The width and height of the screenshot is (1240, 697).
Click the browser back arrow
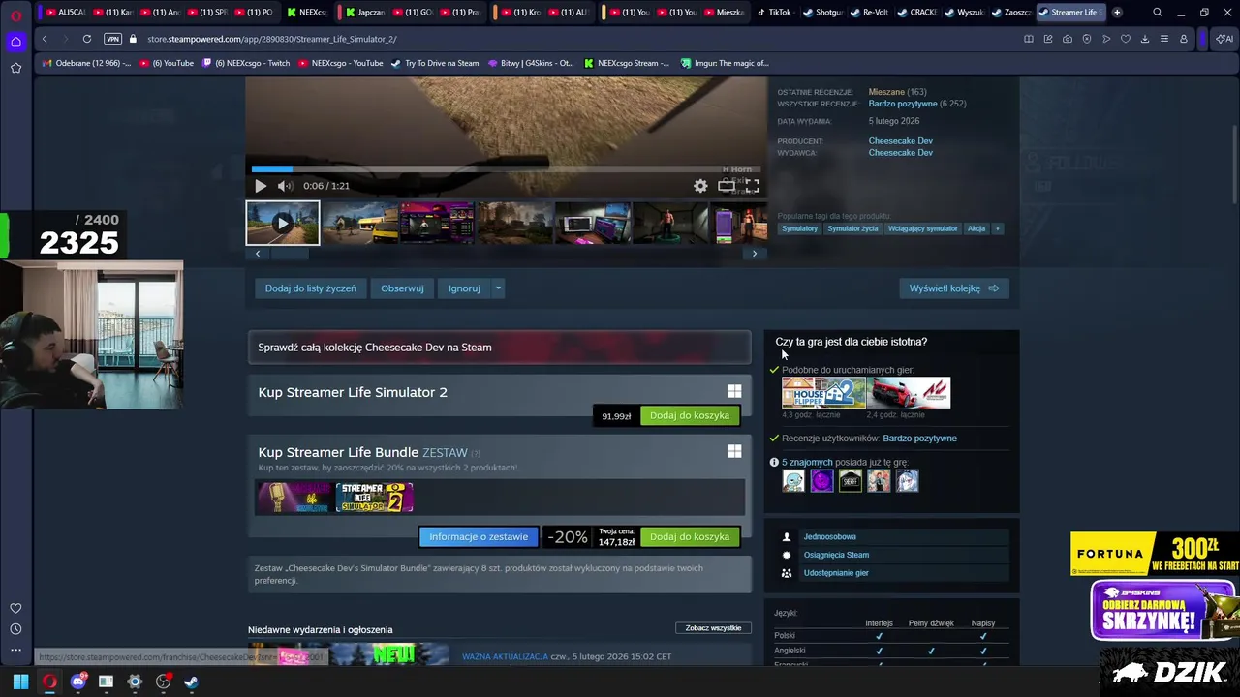pos(45,39)
